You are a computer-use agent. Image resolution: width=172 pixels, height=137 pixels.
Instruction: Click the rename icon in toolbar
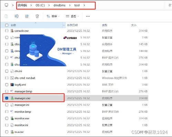pos(17,16)
